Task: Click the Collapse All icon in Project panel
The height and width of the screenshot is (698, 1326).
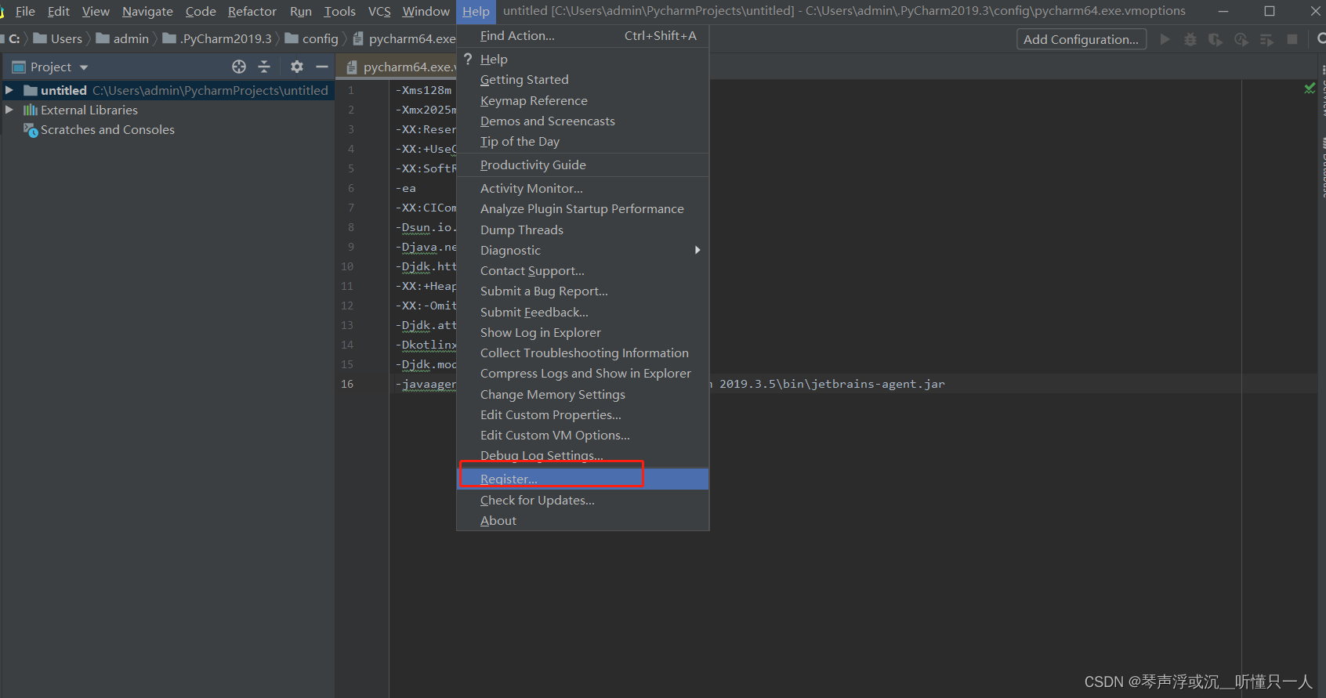Action: pos(264,67)
